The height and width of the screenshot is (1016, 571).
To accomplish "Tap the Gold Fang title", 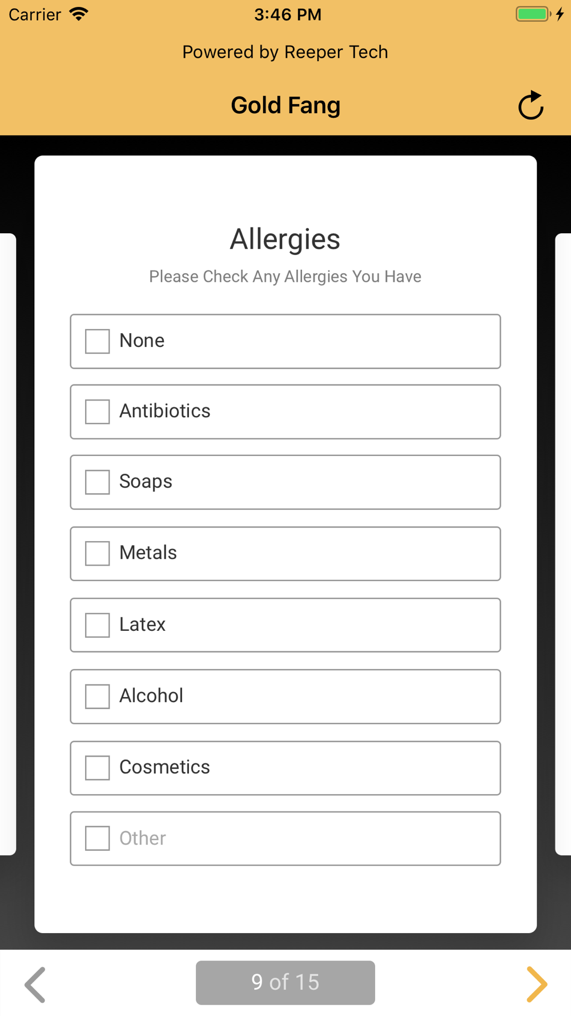I will pos(285,105).
